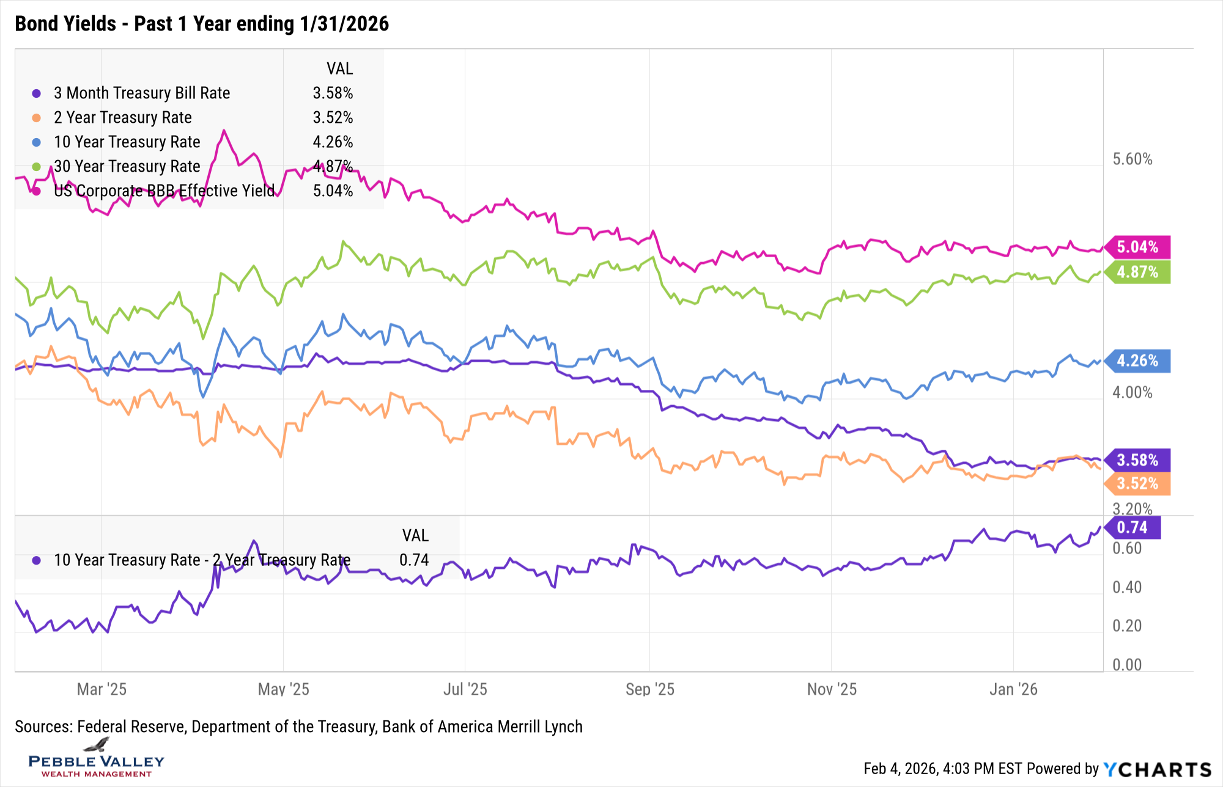
Task: Click the Sep '25 x-axis label
Action: pyautogui.click(x=649, y=689)
